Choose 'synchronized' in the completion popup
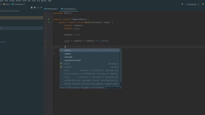The image size is (205, 115). point(90,60)
